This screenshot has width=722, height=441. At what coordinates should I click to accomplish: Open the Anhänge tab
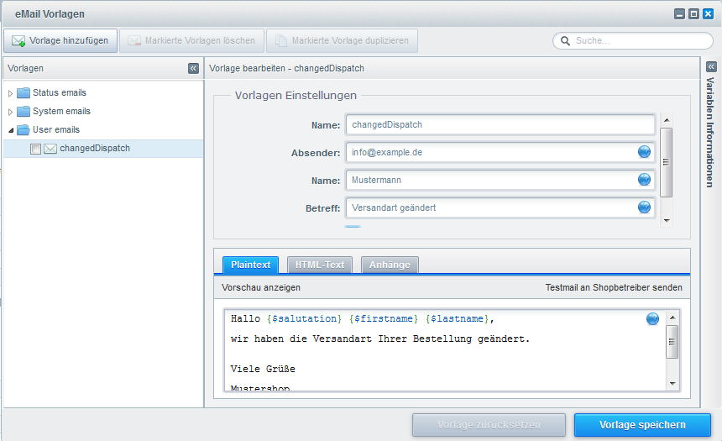(390, 265)
